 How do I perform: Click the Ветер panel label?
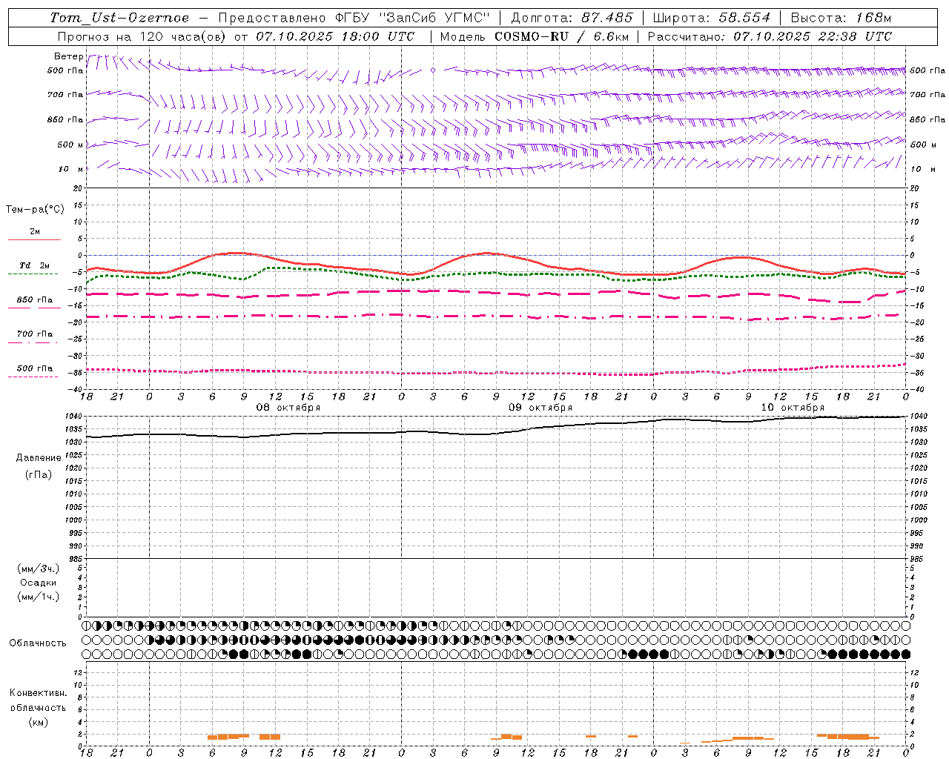(x=69, y=56)
